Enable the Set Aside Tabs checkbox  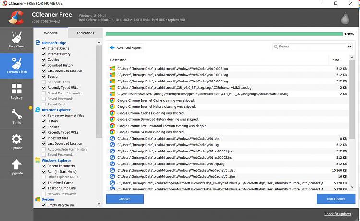[44, 82]
